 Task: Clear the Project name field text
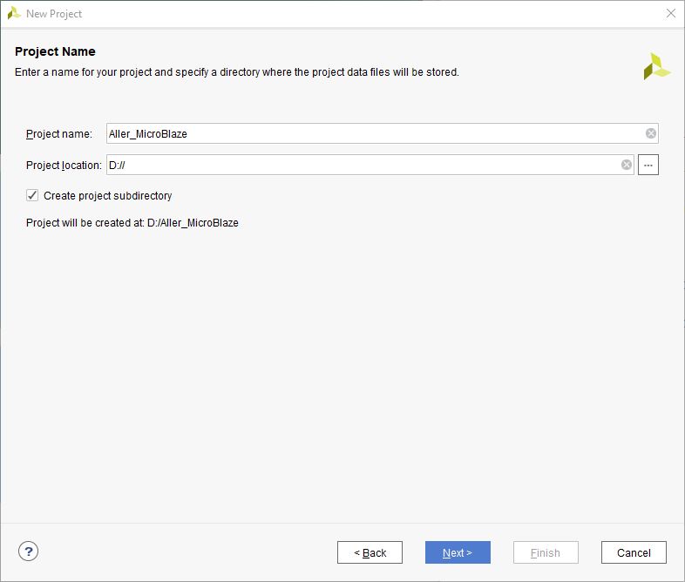(x=651, y=133)
